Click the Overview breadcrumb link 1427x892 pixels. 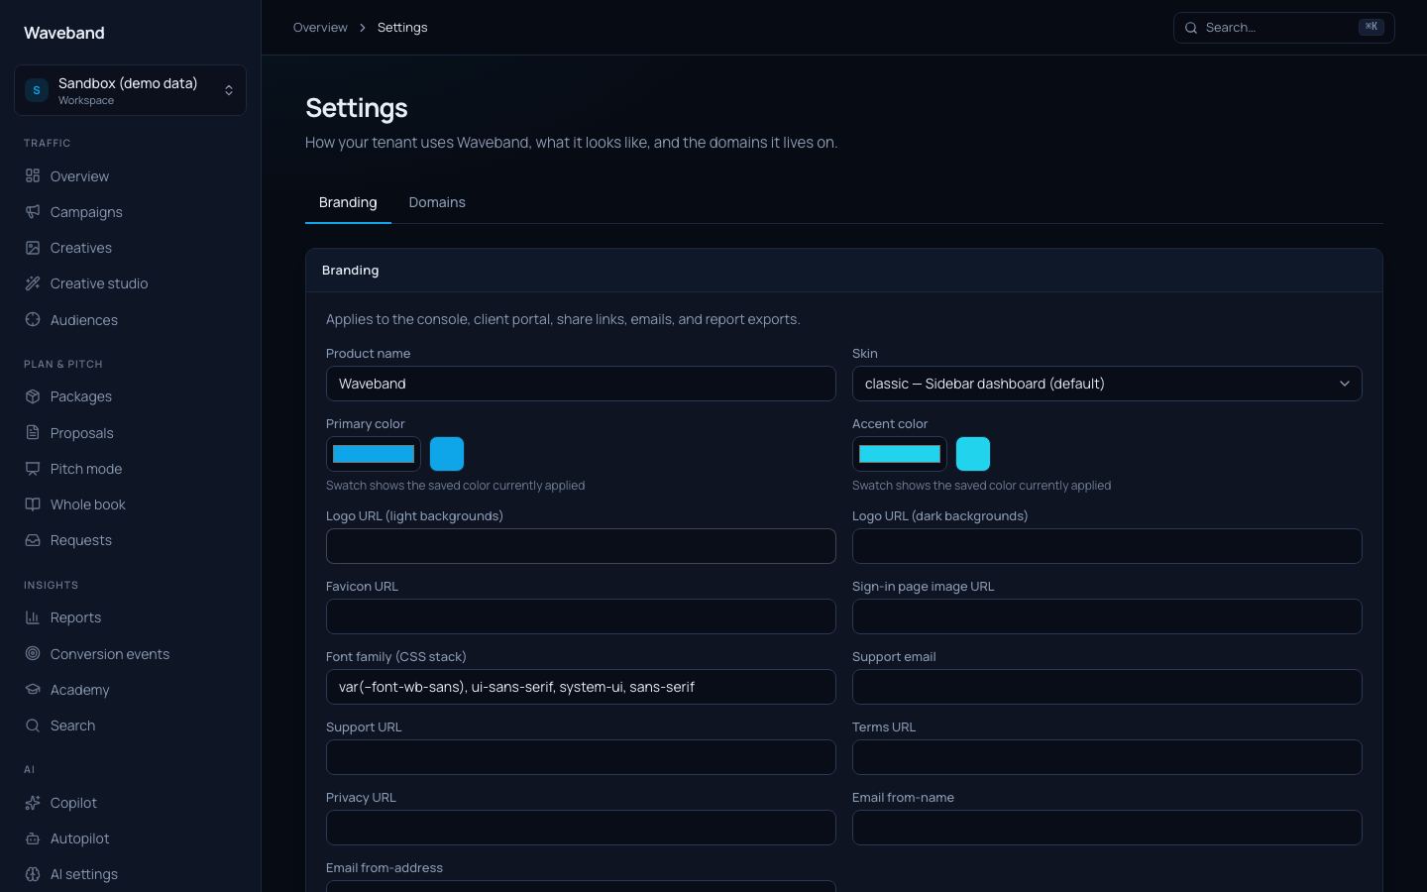[x=320, y=28]
